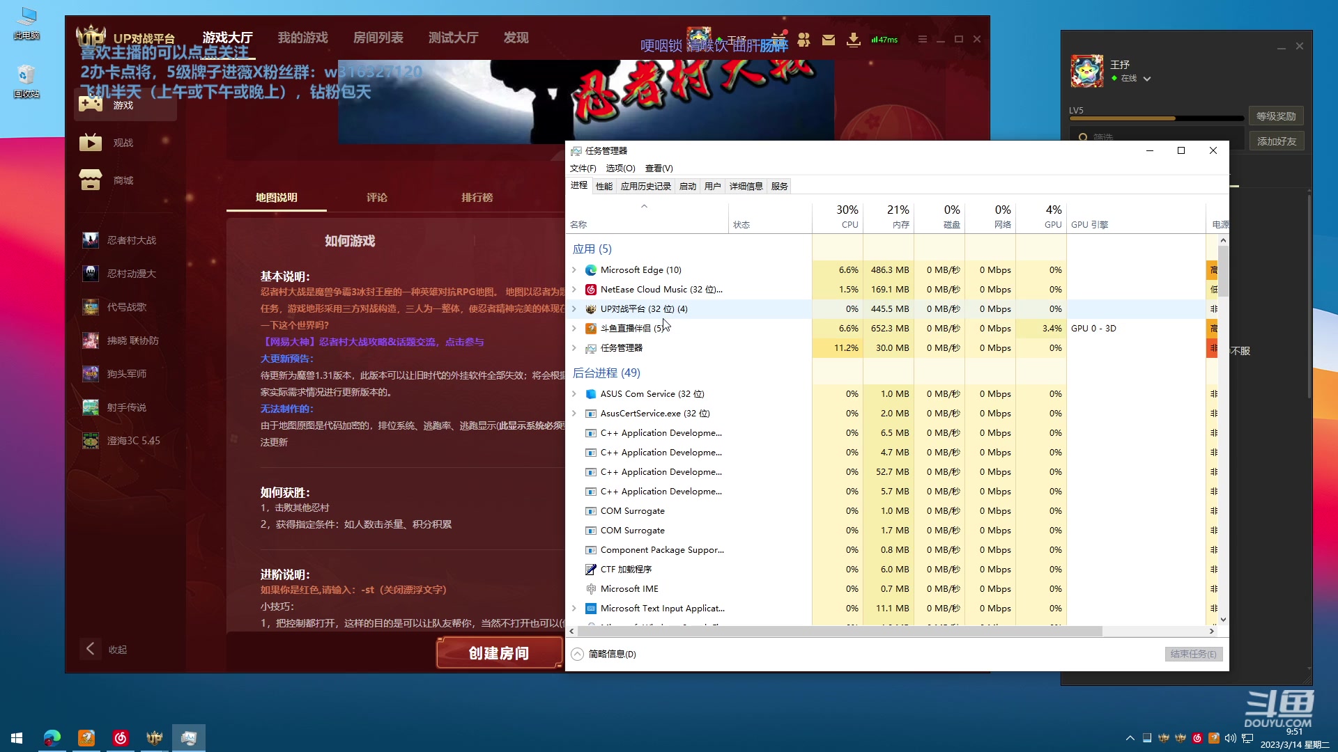Screen dimensions: 1338x752
Task: Select the 进程 tab in Task Manager
Action: [x=578, y=185]
